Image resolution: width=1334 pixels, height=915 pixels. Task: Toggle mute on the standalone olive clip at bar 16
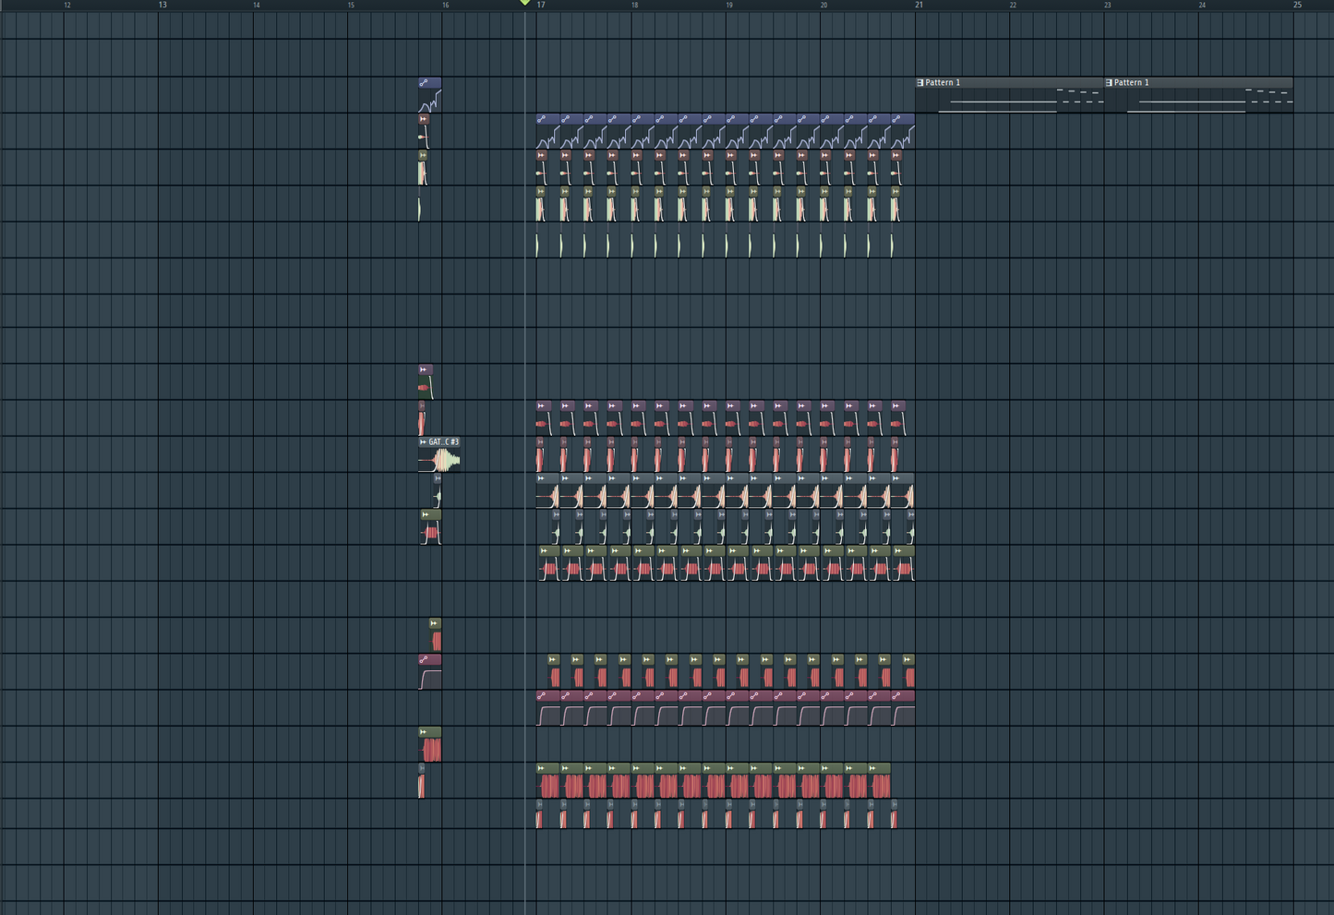(435, 623)
